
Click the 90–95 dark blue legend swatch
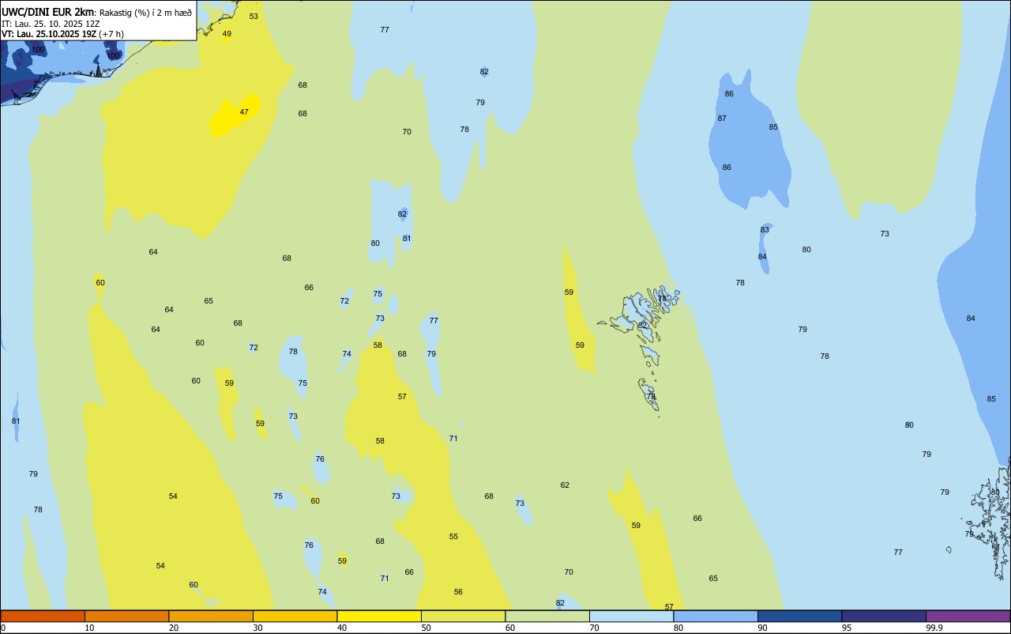[799, 616]
